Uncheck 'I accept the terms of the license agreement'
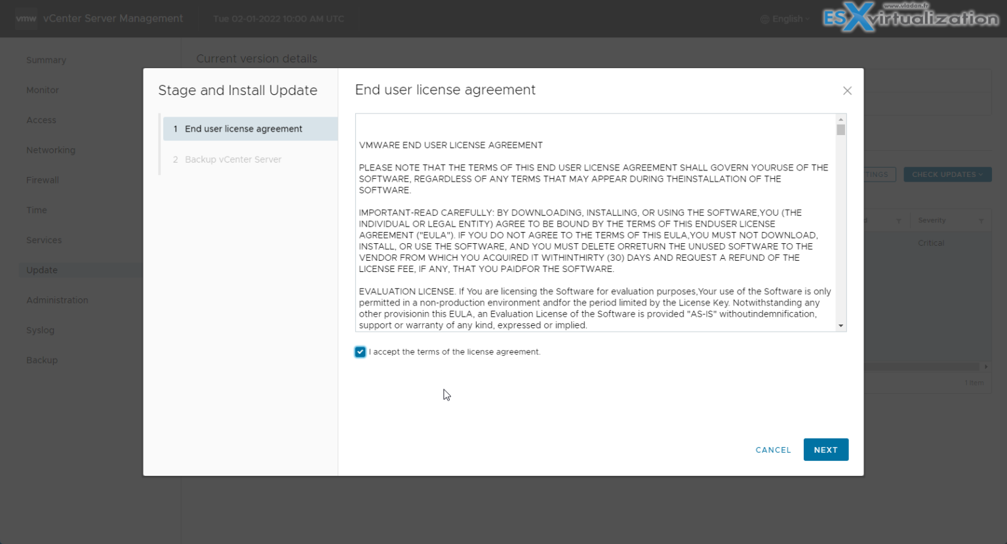The height and width of the screenshot is (544, 1007). [x=360, y=351]
